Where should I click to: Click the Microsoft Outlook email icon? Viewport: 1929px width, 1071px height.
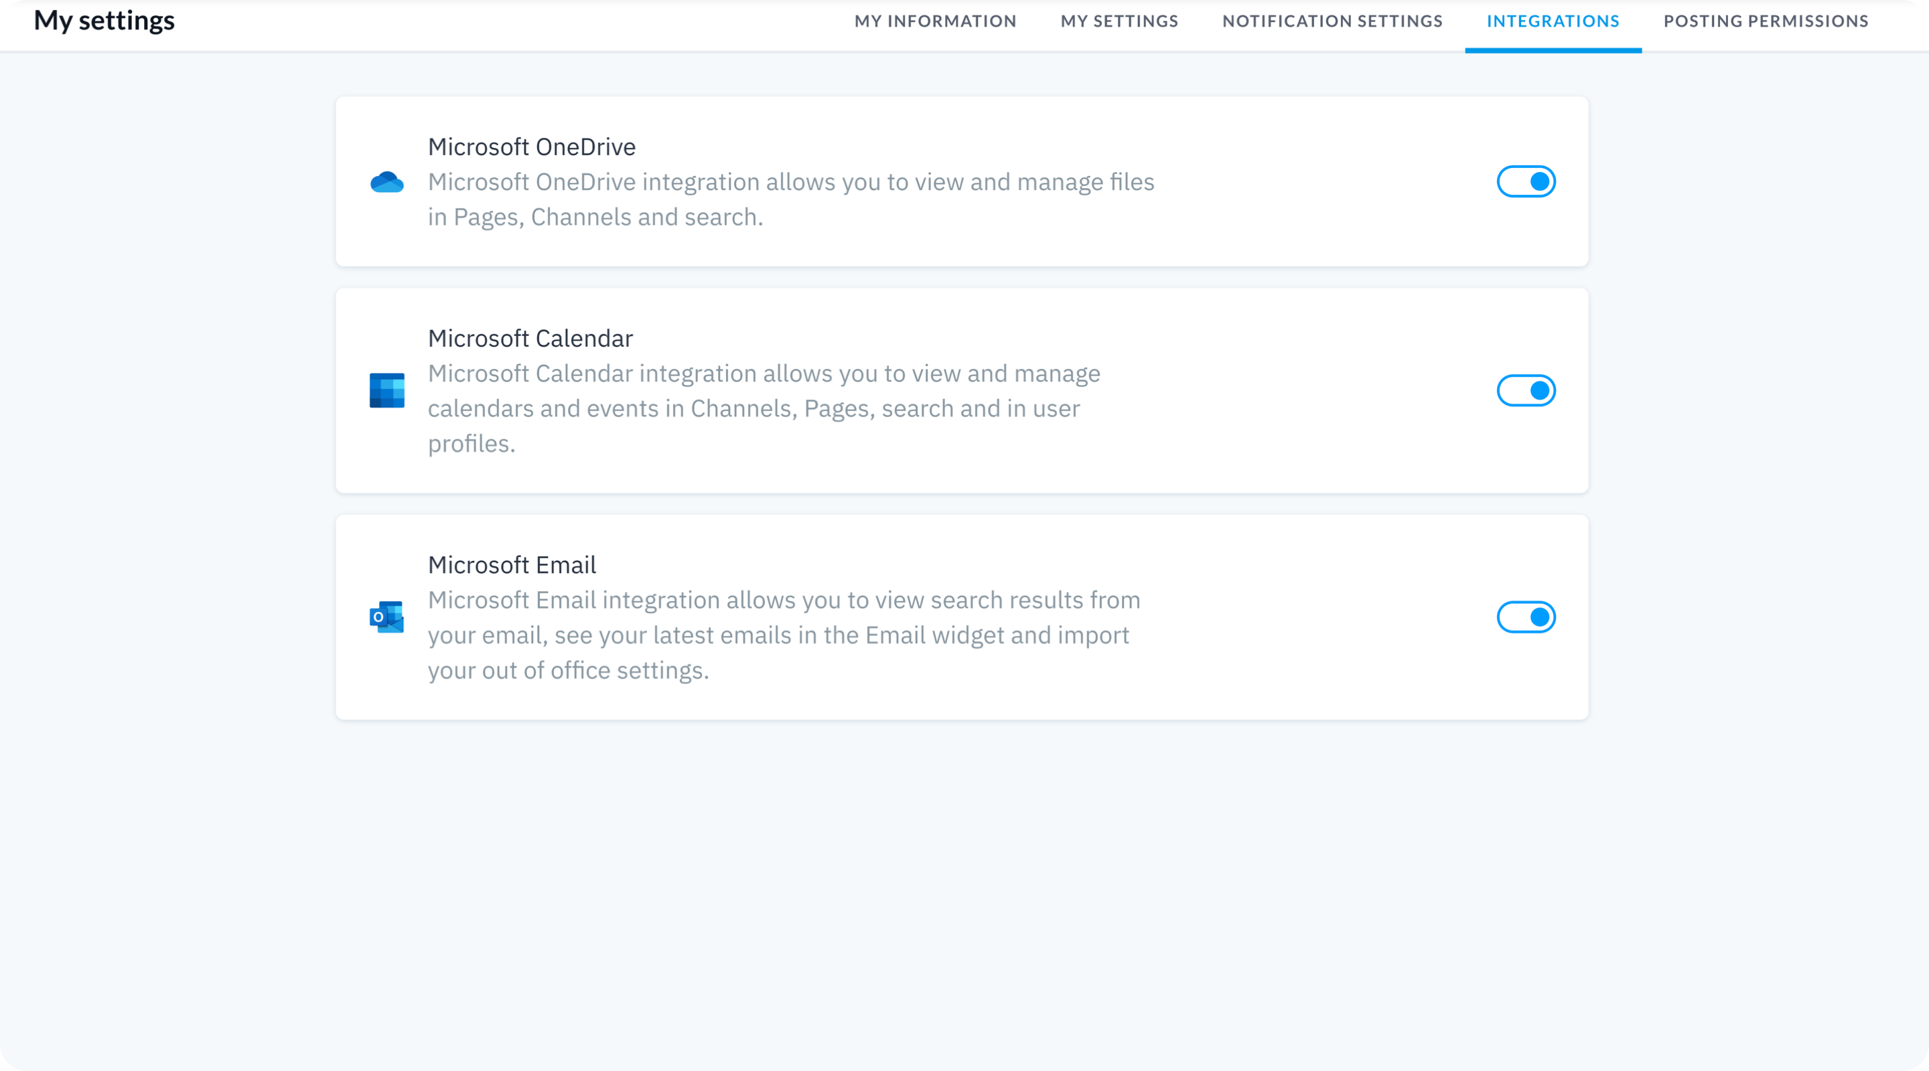[x=386, y=616]
